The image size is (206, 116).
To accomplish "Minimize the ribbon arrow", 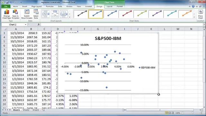I will coord(190,6).
